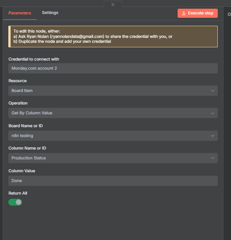
Task: Disable the Return All toggle
Action: click(x=15, y=202)
